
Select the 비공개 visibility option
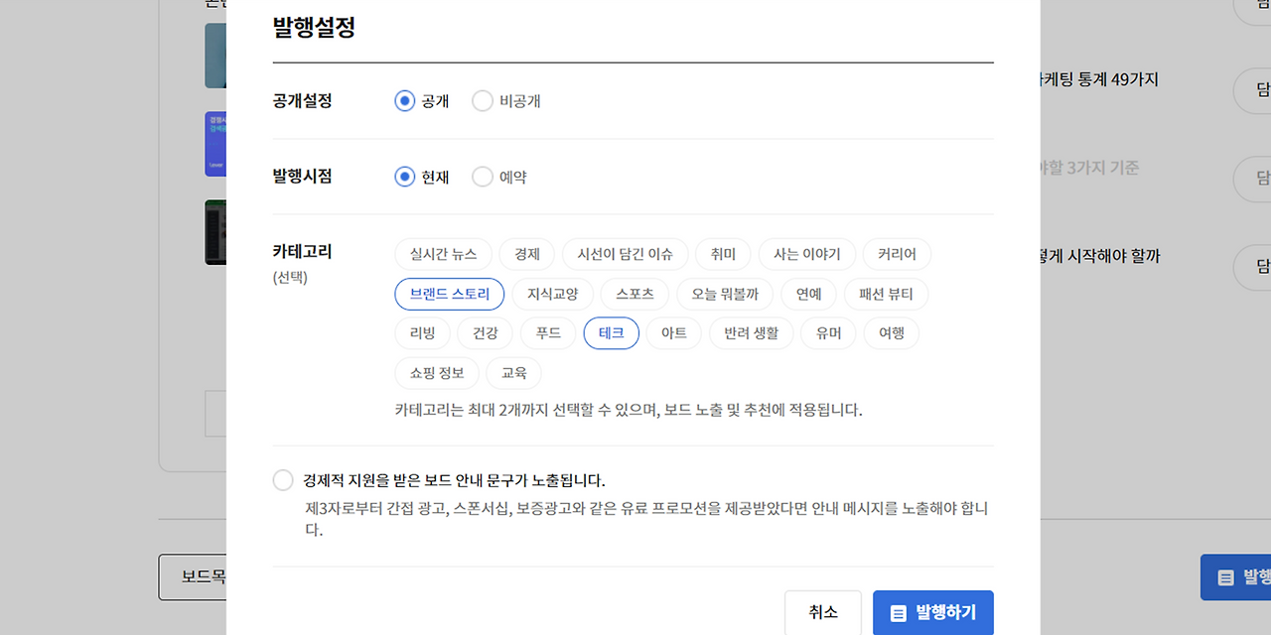[483, 100]
